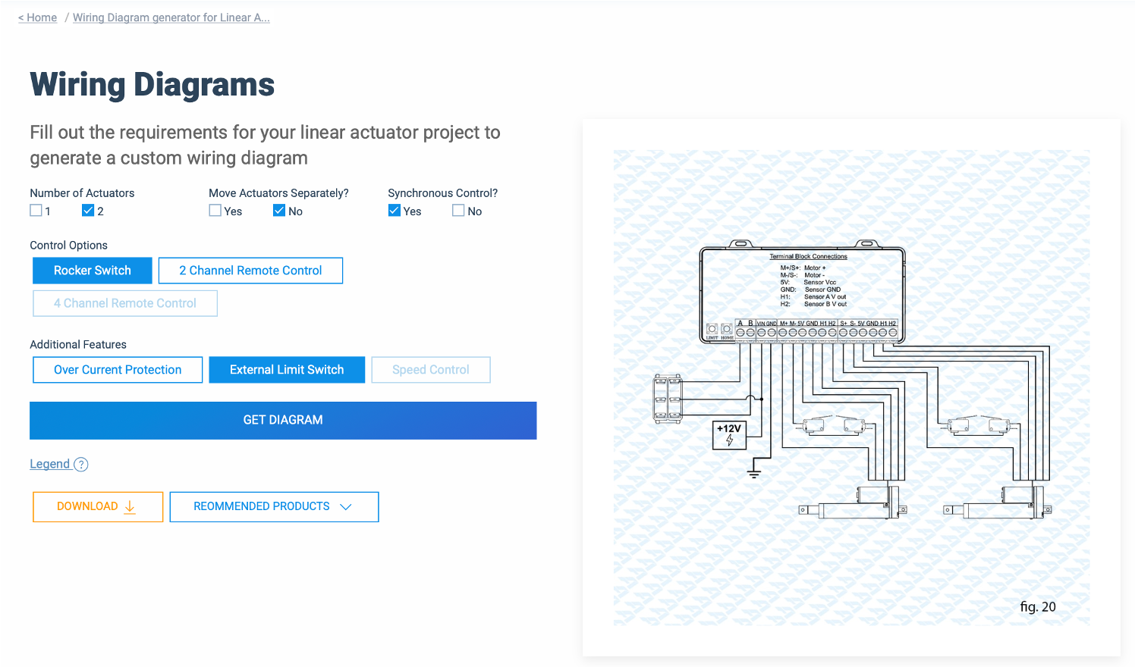
Task: Open the Wiring Diagram generator breadcrumb
Action: [x=171, y=17]
